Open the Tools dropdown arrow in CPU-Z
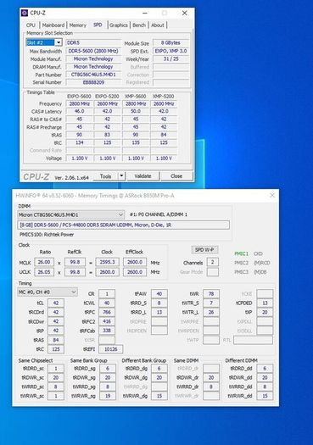 [121, 176]
